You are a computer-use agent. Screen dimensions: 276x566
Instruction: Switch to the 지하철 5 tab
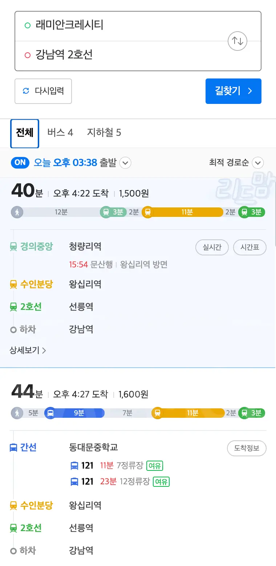click(104, 133)
